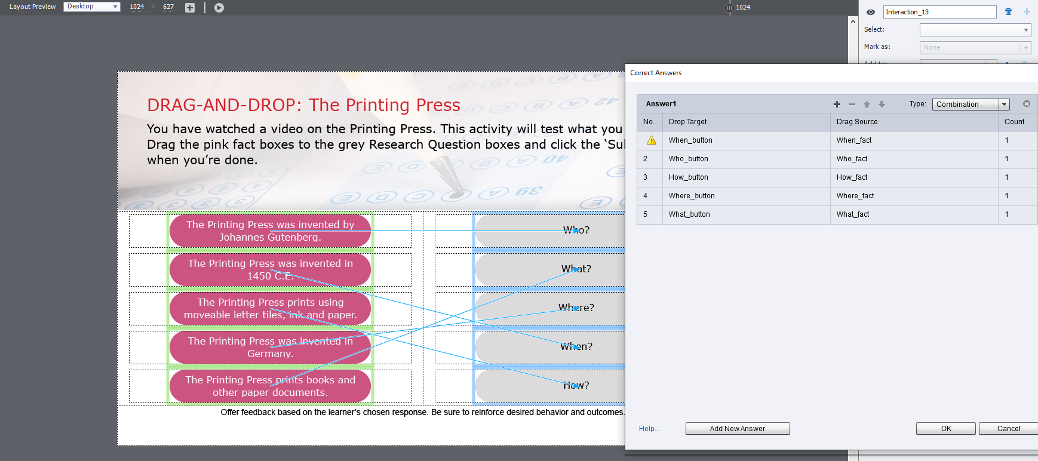
Task: Move answer row down with arrow
Action: pyautogui.click(x=882, y=105)
